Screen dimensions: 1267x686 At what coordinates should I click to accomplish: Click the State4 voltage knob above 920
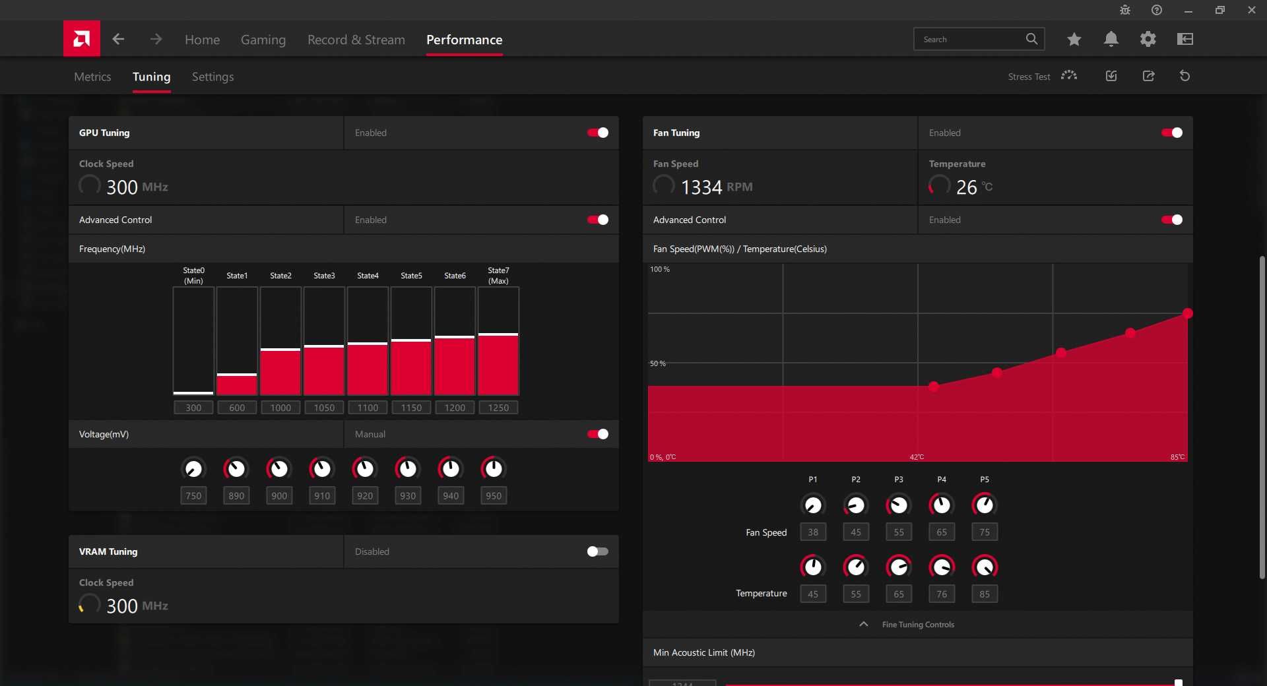365,469
